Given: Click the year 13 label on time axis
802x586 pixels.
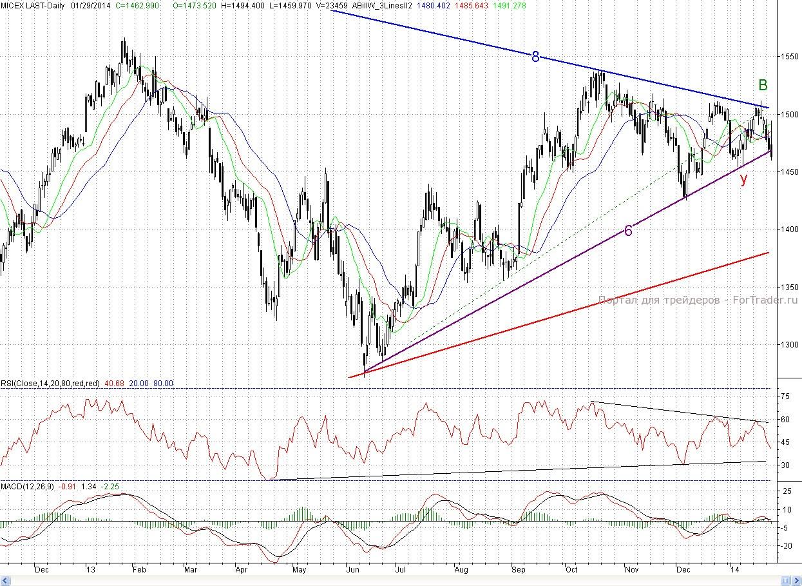Looking at the screenshot, I should 91,570.
